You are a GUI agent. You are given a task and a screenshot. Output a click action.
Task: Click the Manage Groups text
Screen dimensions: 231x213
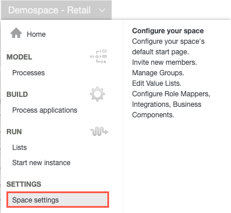click(158, 73)
